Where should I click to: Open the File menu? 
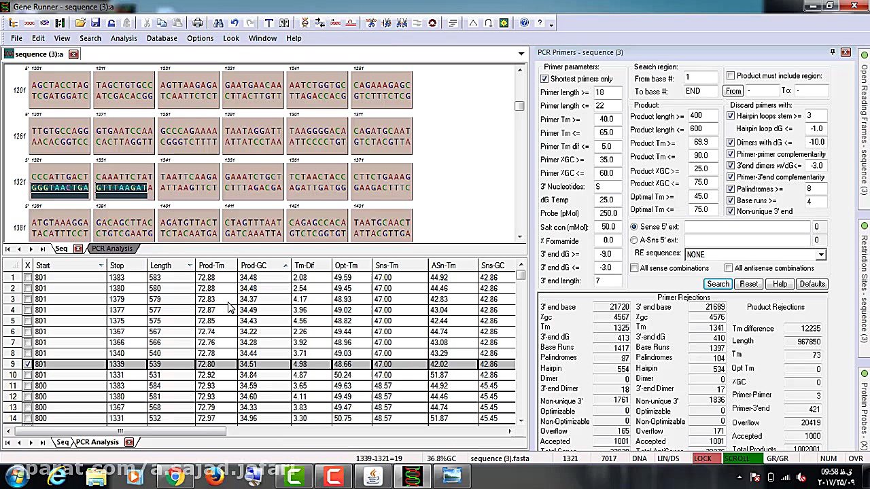[x=16, y=38]
